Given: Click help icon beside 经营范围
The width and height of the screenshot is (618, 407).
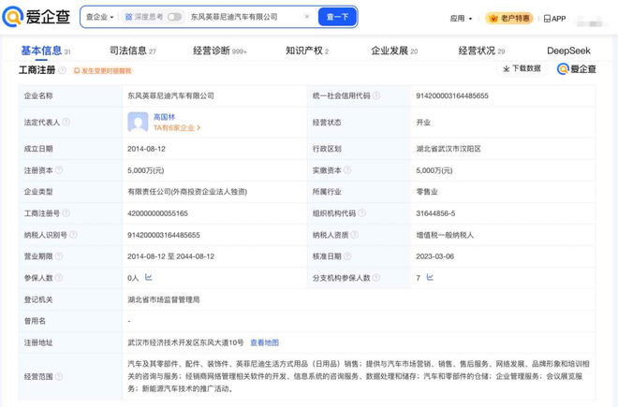Looking at the screenshot, I should (59, 377).
